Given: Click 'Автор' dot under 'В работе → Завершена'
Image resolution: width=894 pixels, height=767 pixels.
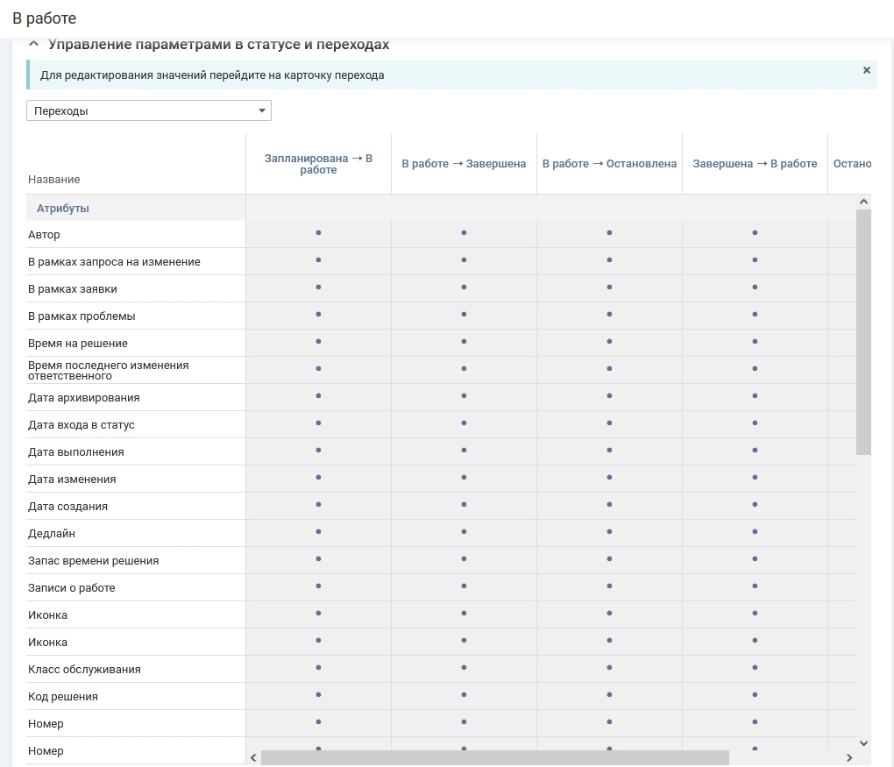Looking at the screenshot, I should [x=464, y=233].
